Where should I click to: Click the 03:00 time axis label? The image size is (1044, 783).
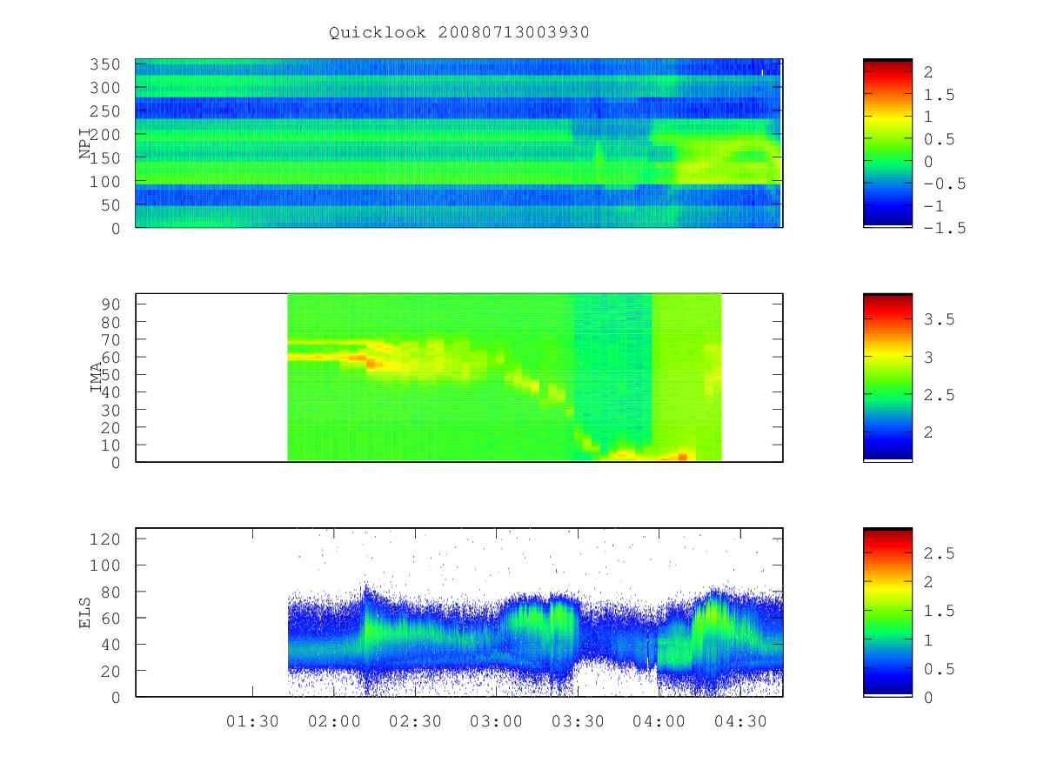tap(497, 721)
